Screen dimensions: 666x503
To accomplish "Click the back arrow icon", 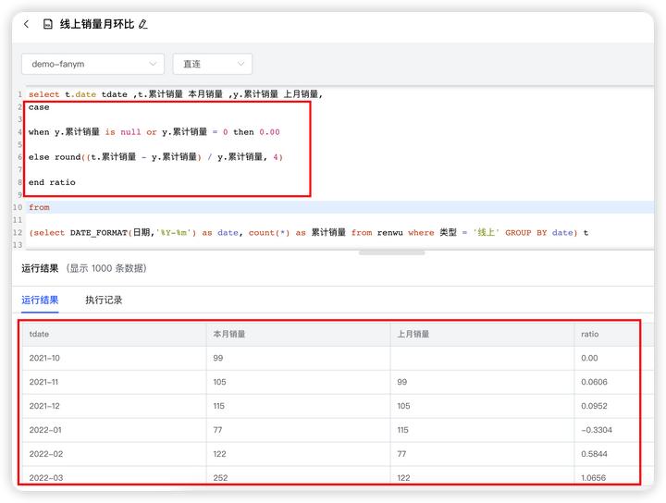I will tap(26, 24).
